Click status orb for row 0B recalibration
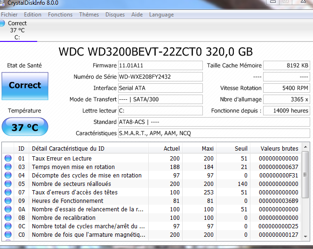313x249 pixels. [8, 217]
